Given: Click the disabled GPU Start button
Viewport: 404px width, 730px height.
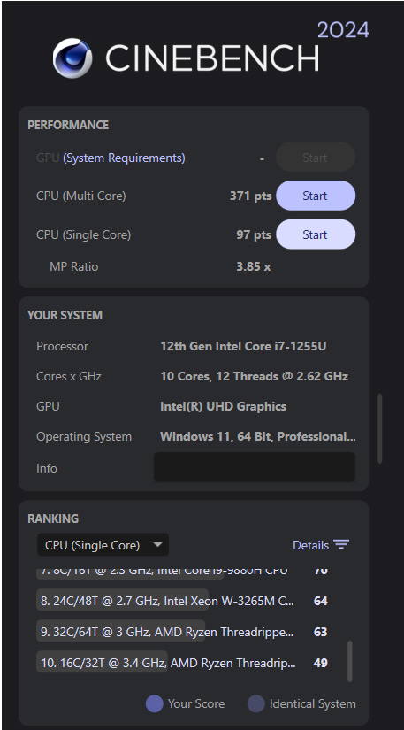Looking at the screenshot, I should [316, 158].
